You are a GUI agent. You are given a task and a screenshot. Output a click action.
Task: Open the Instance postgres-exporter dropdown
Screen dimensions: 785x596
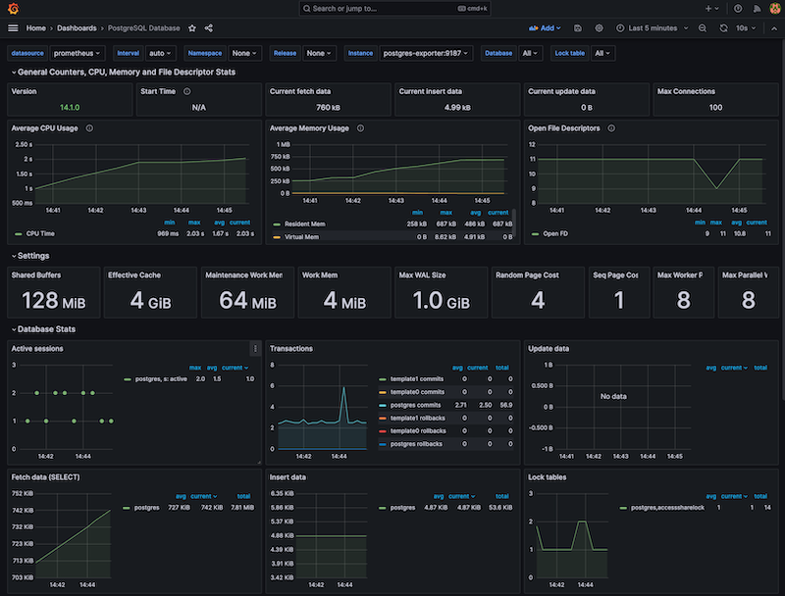[x=426, y=53]
